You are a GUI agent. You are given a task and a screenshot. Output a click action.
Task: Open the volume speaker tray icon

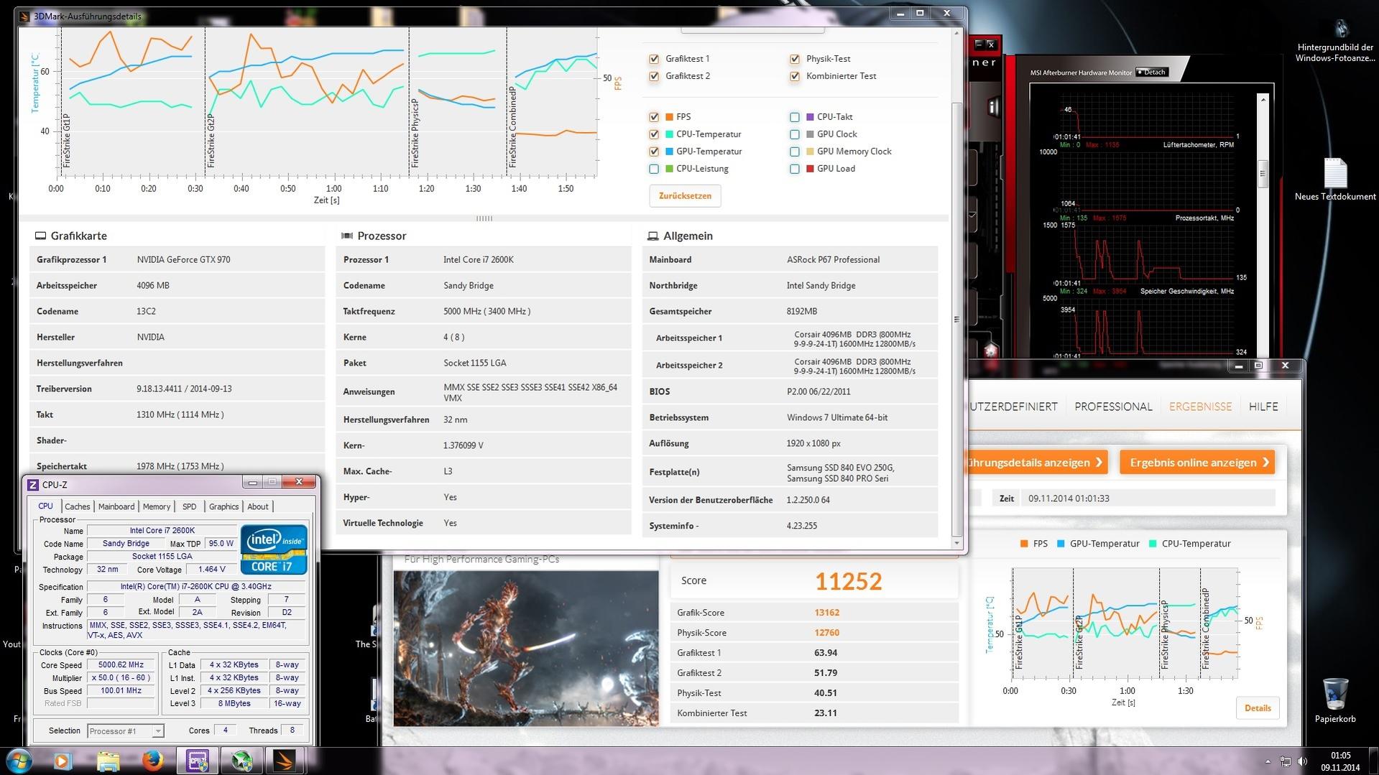tap(1302, 761)
